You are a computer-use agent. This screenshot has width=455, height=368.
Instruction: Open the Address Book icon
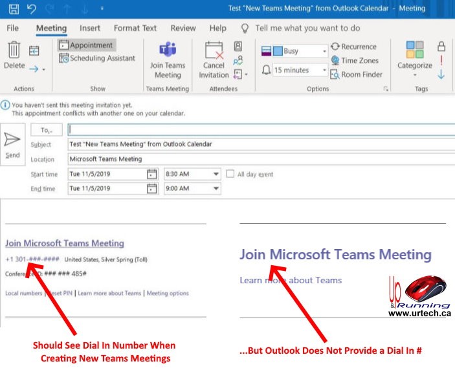[x=238, y=46]
